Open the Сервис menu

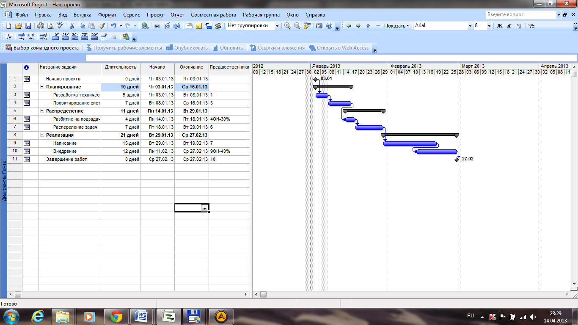click(132, 15)
